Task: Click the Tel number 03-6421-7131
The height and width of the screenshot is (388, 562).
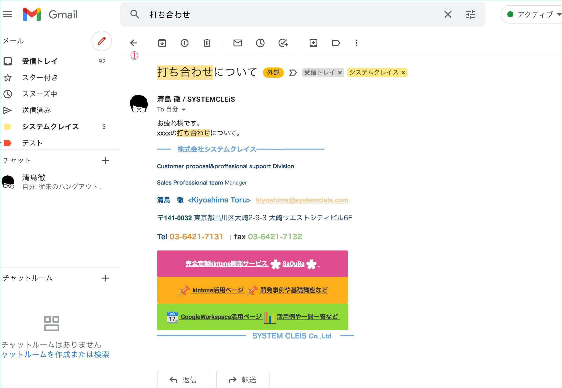Action: 196,237
